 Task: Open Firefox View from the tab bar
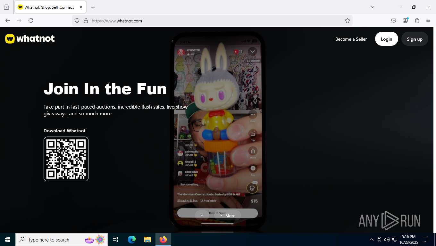tap(6, 7)
